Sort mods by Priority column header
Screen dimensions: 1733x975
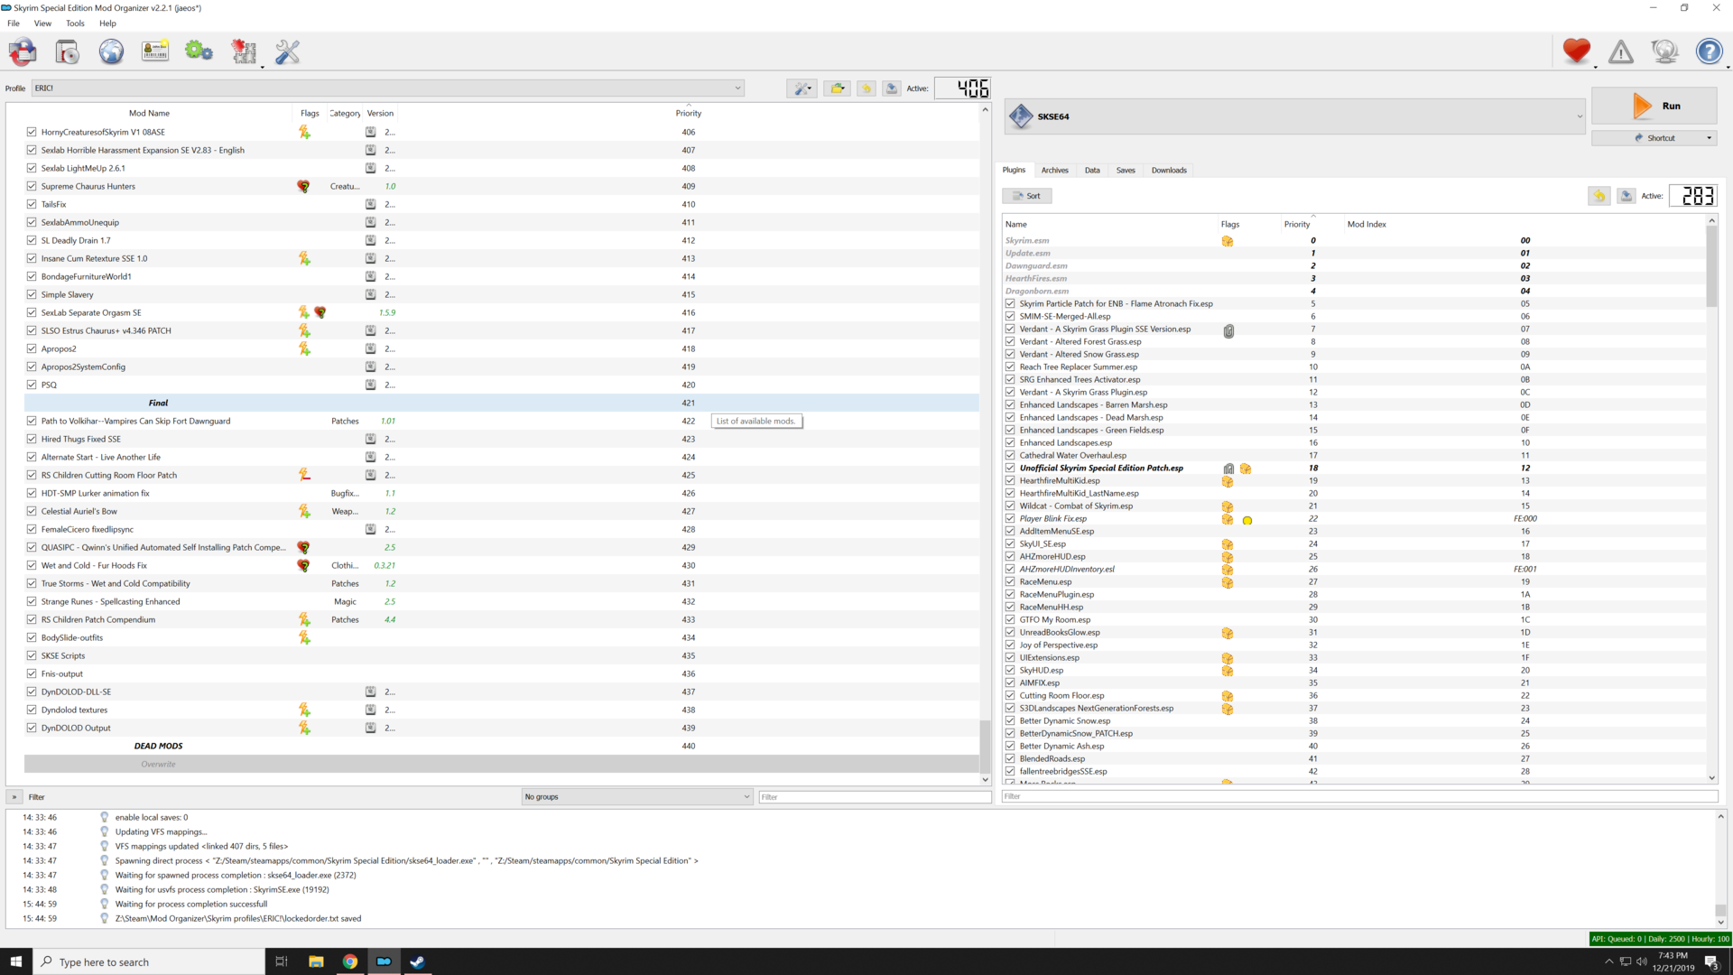tap(688, 113)
